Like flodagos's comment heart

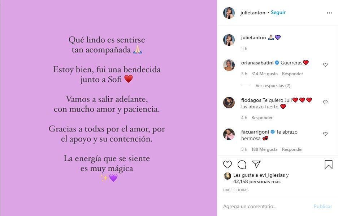[325, 102]
